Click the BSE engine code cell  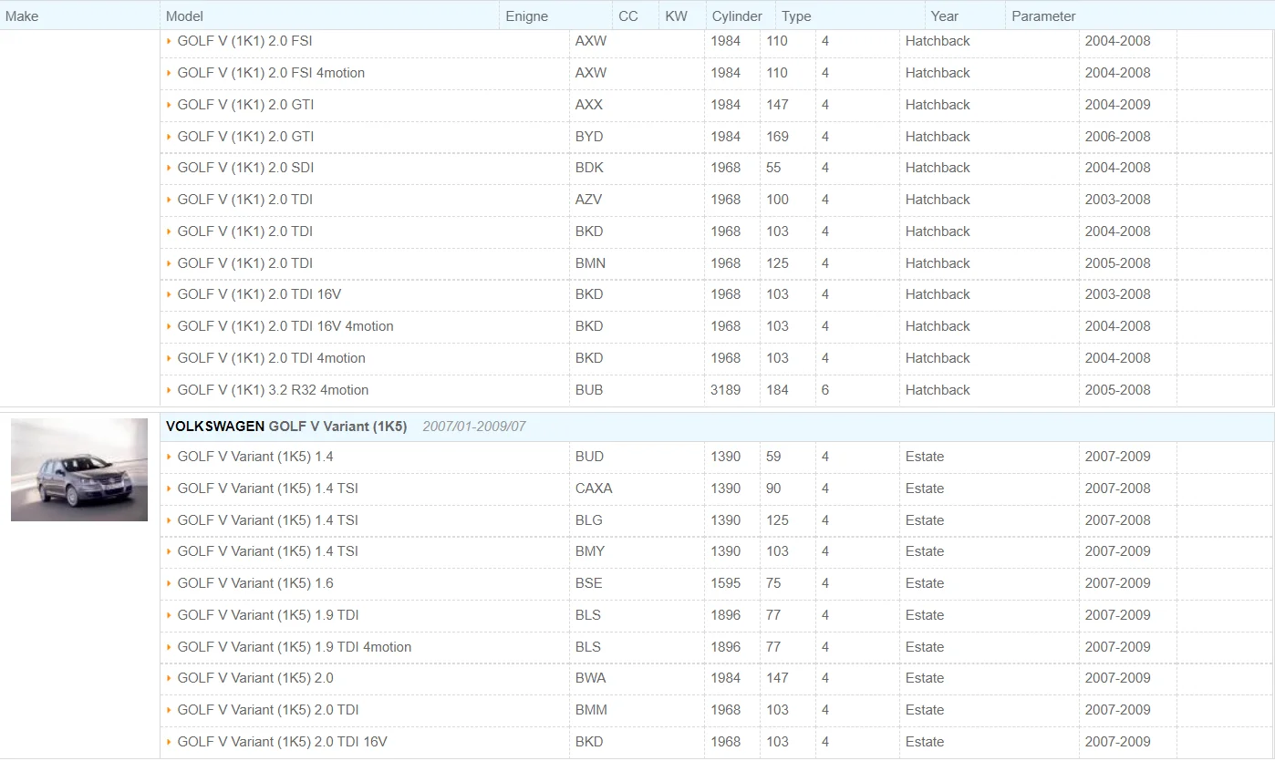tap(589, 583)
